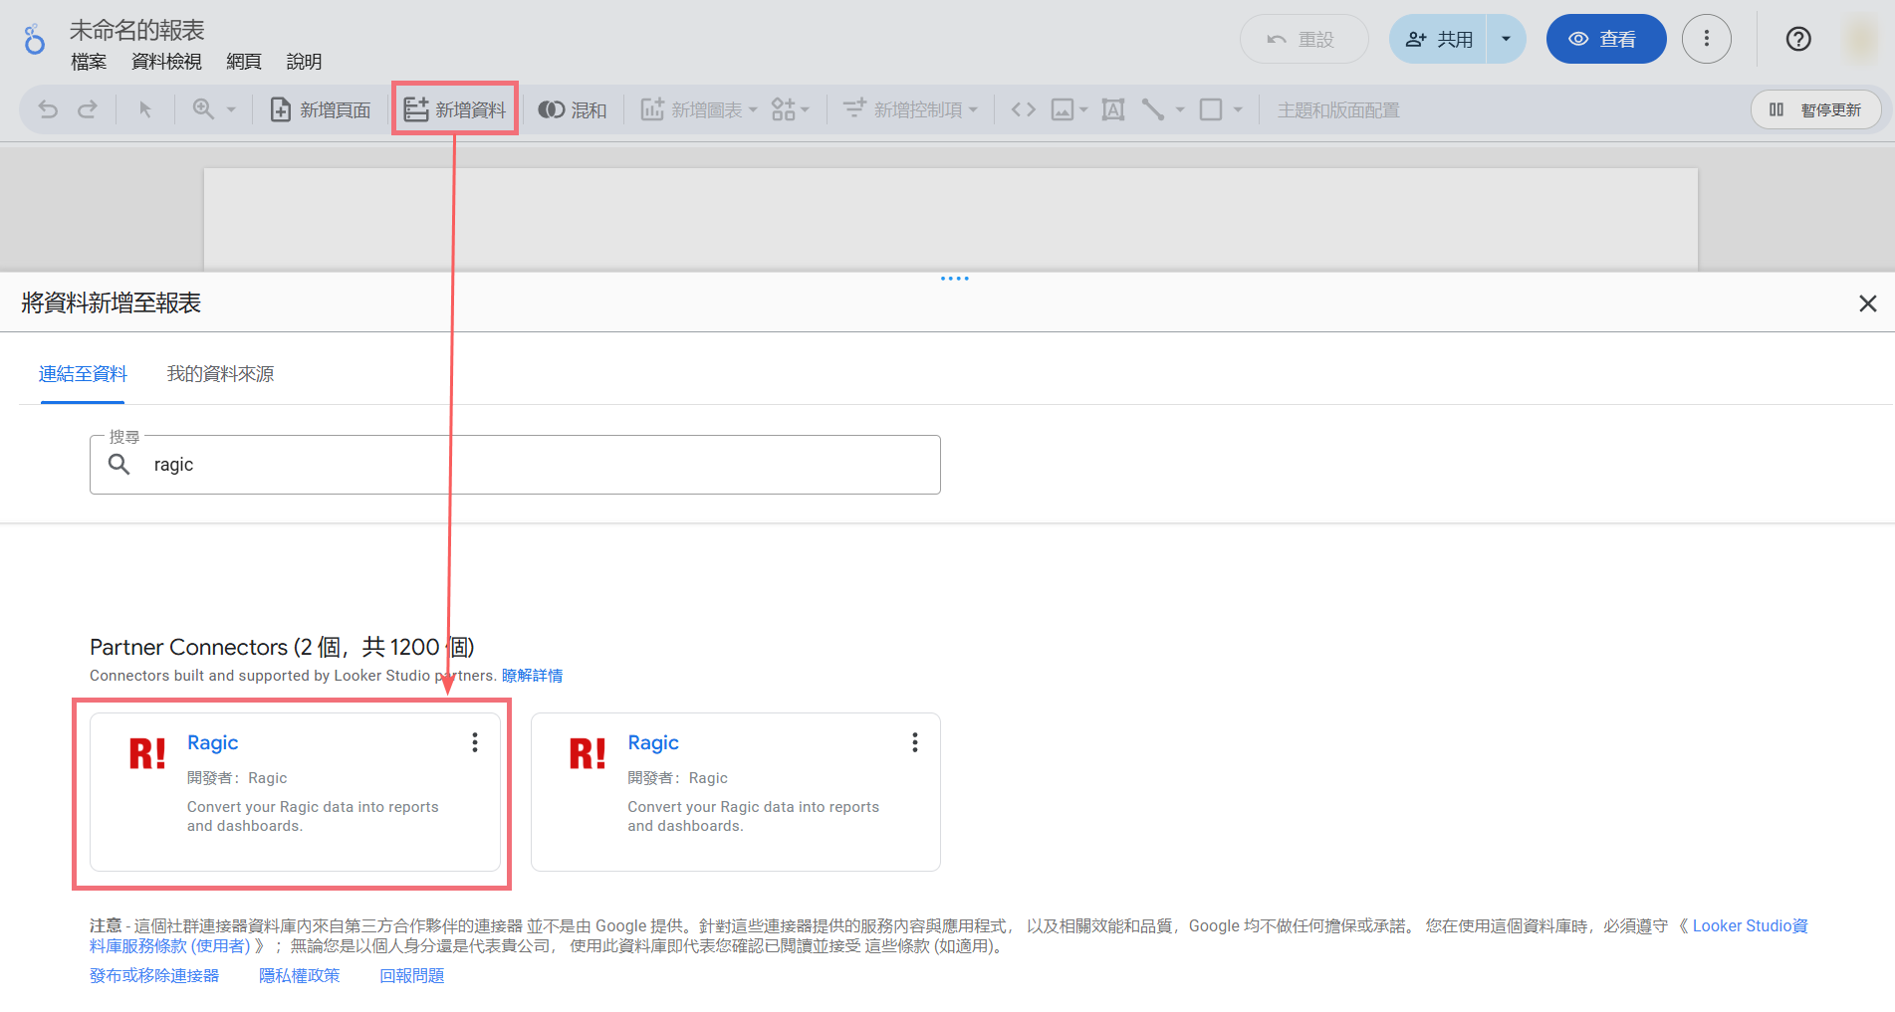Expand shape type dropdown arrow

tap(1238, 109)
